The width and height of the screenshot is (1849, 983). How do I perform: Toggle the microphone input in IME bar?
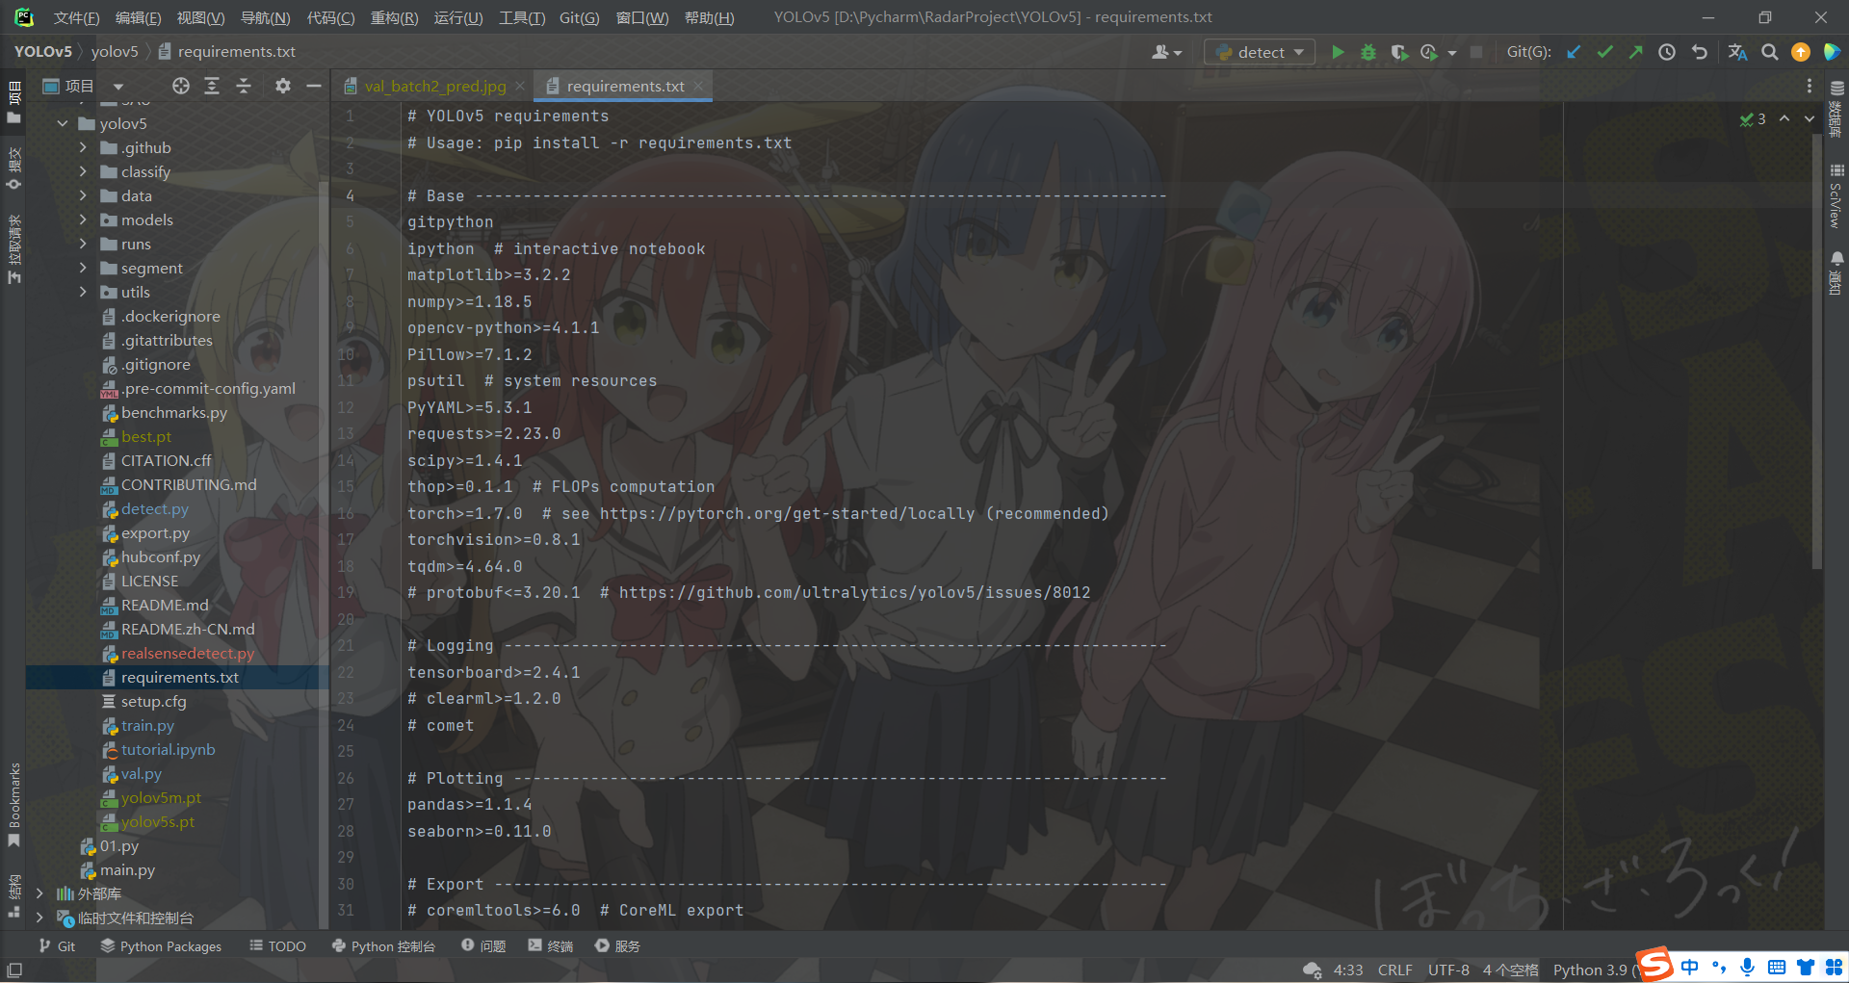pyautogui.click(x=1747, y=967)
